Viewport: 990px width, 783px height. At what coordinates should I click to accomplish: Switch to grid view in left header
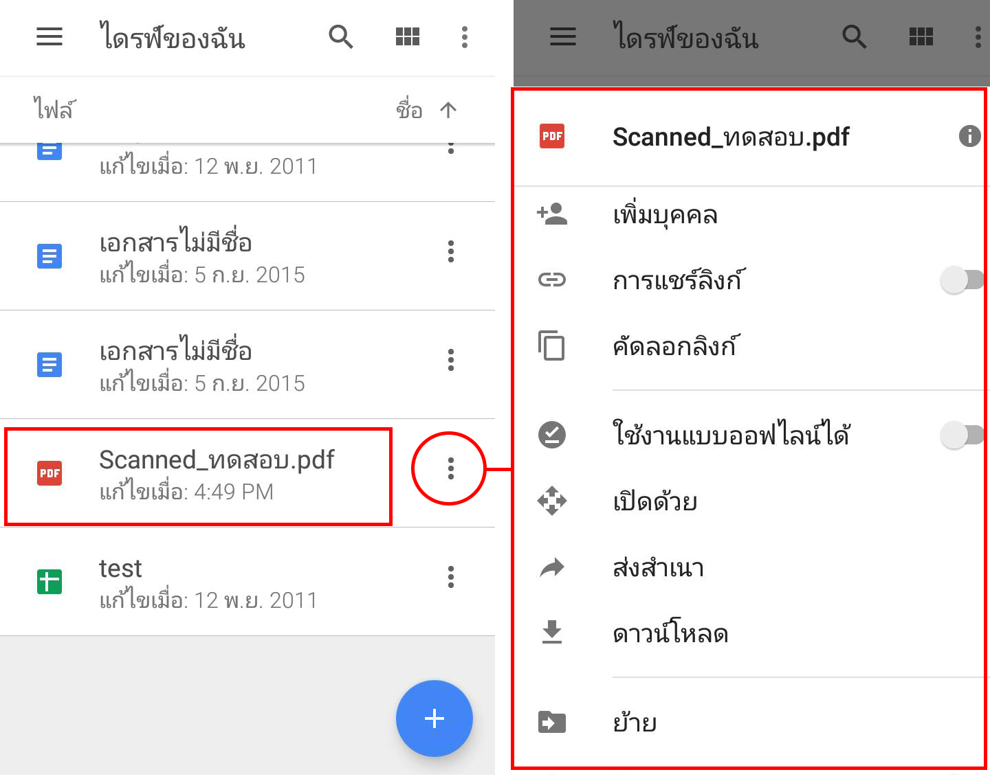(408, 36)
